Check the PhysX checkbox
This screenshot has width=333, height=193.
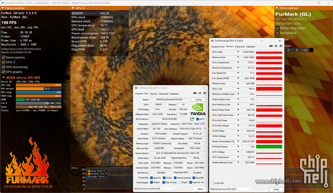click(x=180, y=182)
